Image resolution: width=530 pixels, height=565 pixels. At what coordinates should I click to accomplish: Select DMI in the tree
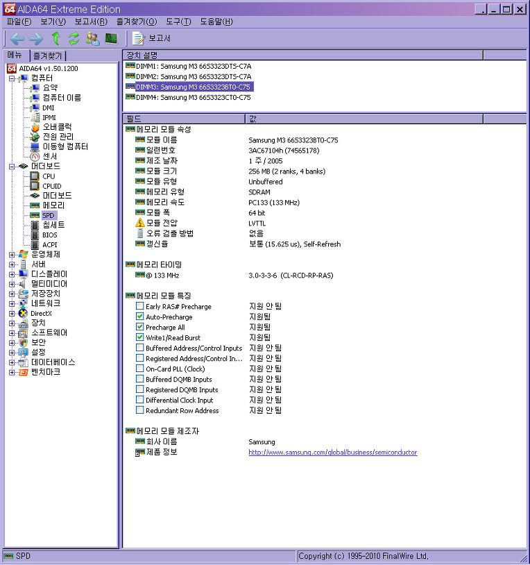pos(49,108)
